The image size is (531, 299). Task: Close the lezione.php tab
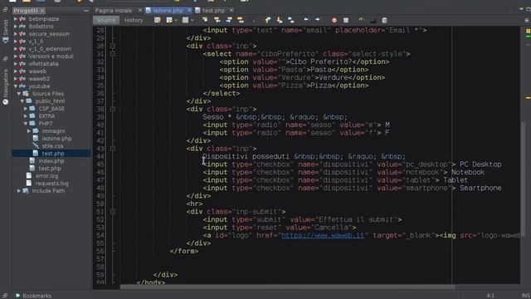coord(190,11)
